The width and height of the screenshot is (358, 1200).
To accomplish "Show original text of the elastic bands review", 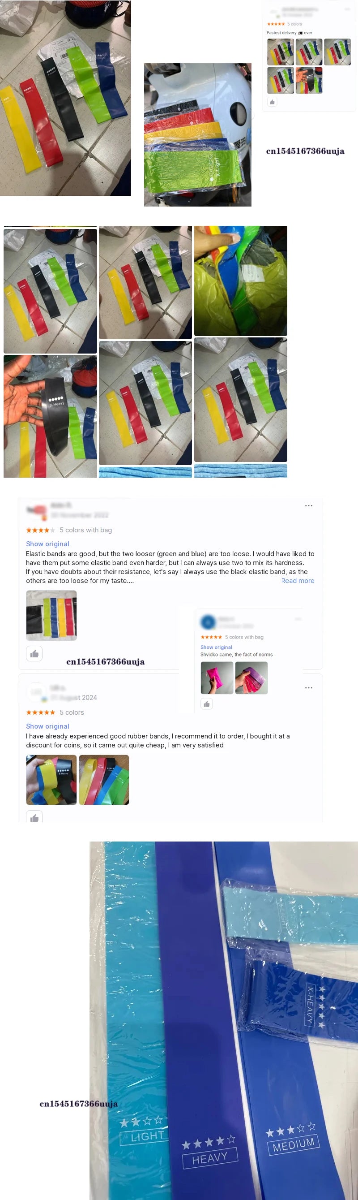I will 47,544.
